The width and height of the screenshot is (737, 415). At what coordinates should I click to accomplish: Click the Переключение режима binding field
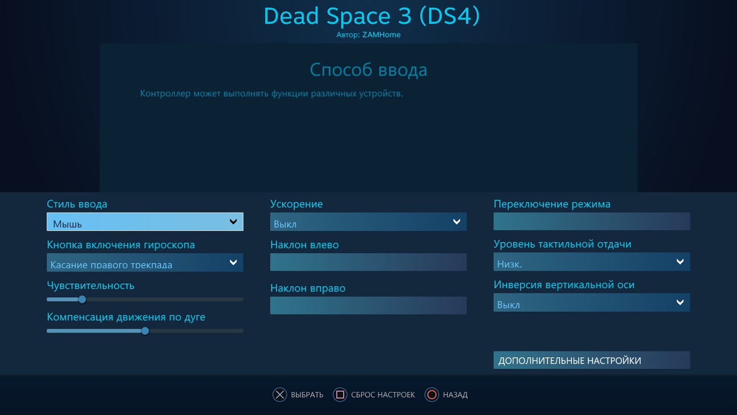point(591,221)
